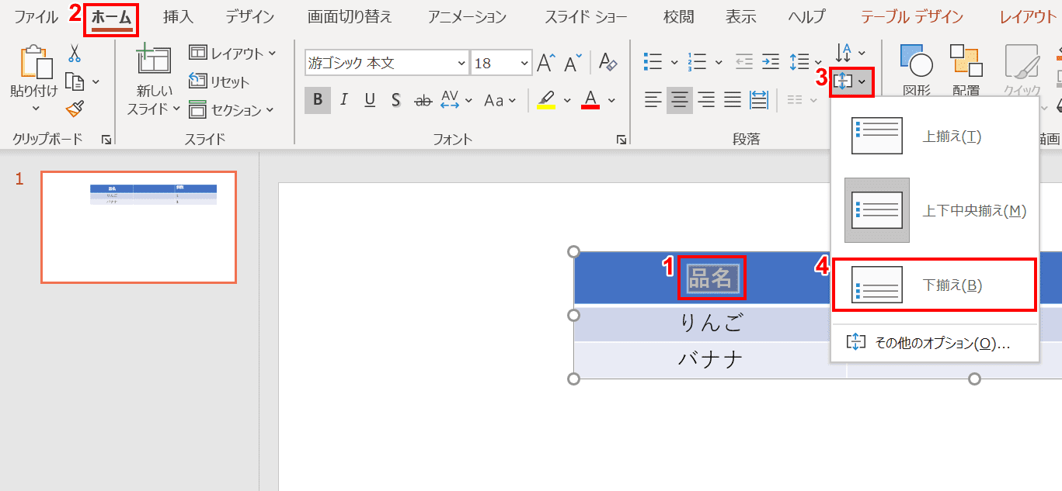Open the font size dropdown

pos(525,63)
